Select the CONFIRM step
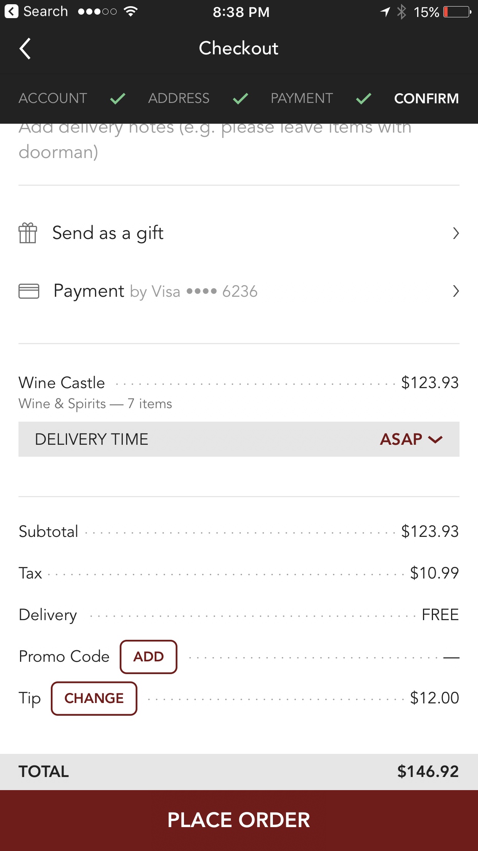Viewport: 478px width, 851px height. [426, 98]
